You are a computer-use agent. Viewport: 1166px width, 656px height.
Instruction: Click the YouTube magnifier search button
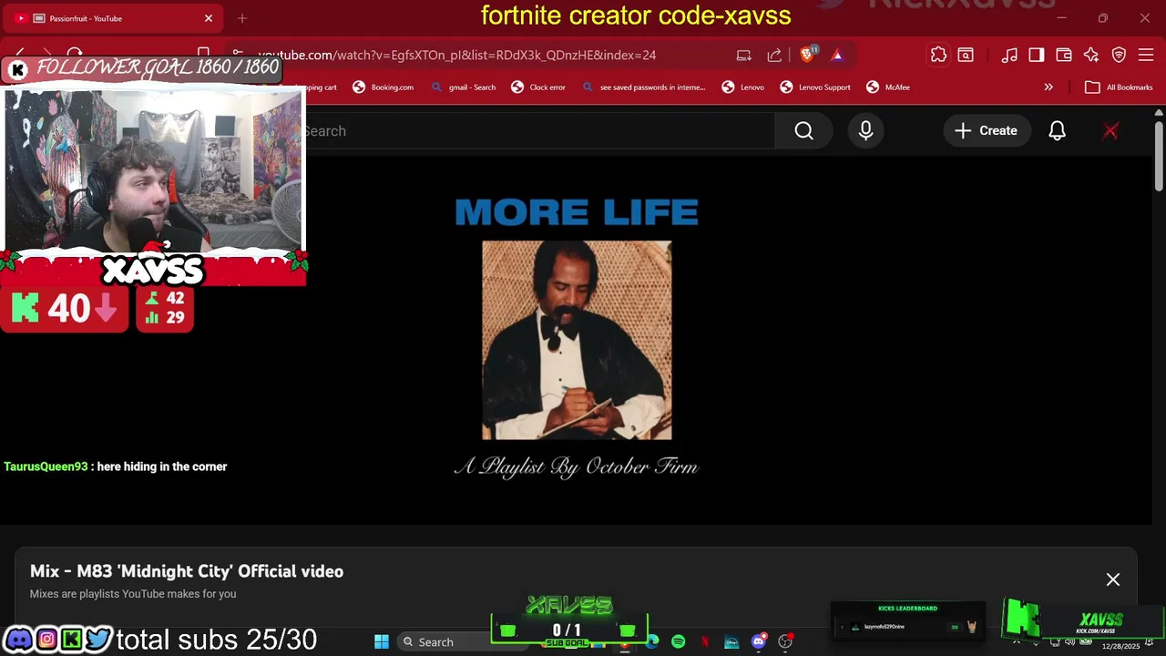[x=803, y=131]
